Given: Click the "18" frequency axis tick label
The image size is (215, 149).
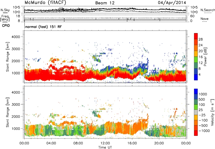Looking at the screenshot, I should point(18,16).
